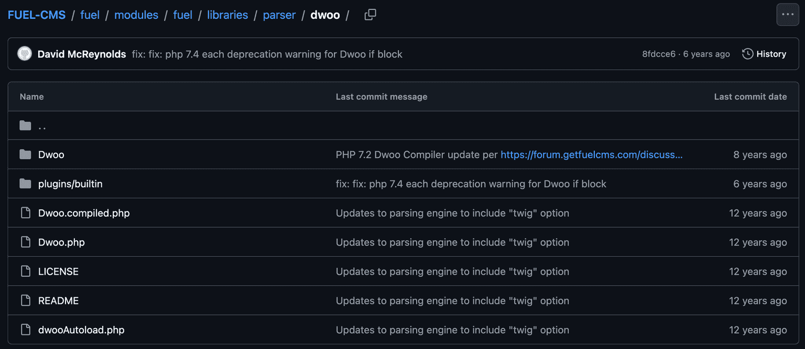Open the parser breadcrumb directory

click(x=279, y=15)
